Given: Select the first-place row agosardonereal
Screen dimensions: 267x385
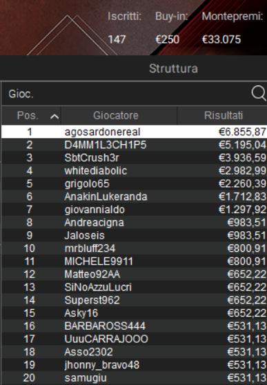Looking at the screenshot, I should pos(134,132).
